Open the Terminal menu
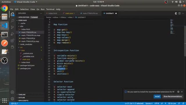 50,9
